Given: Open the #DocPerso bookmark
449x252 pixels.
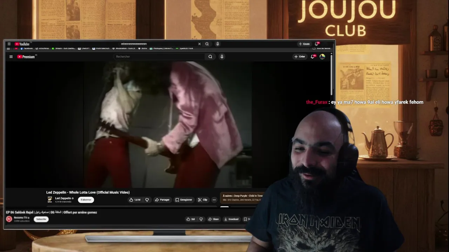Looking at the screenshot, I should [42, 48].
